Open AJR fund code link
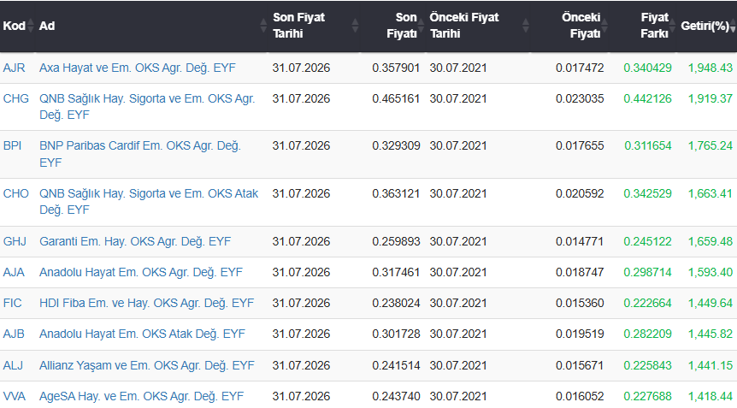Screen dimensions: 737x408 [14, 68]
